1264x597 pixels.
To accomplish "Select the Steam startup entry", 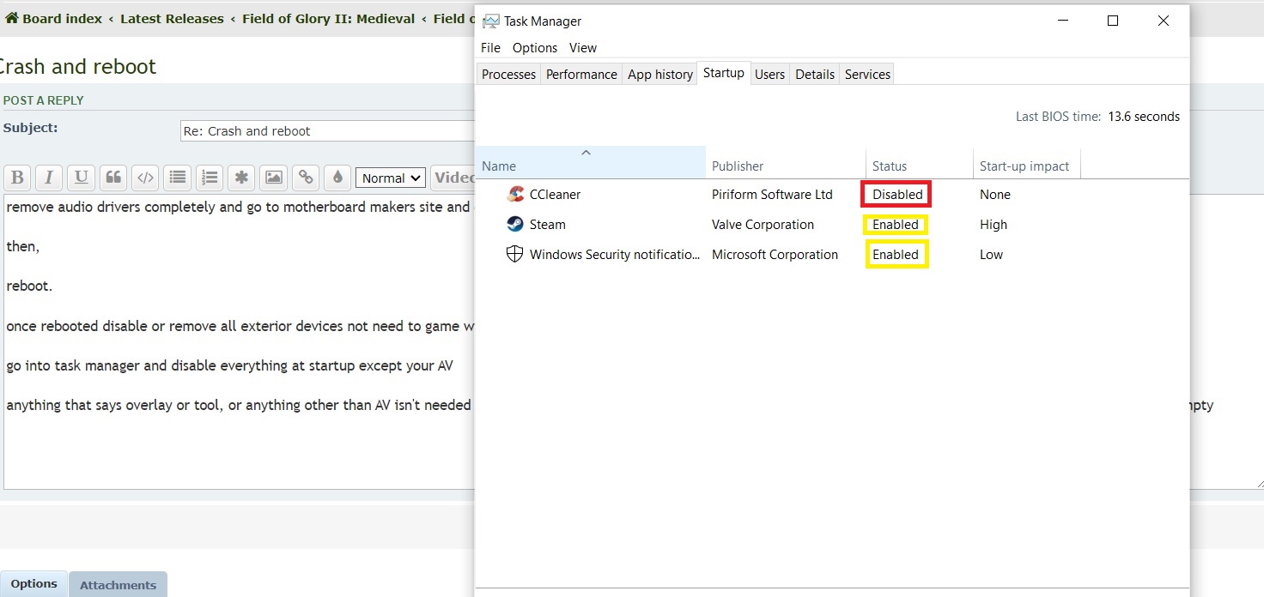I will pos(547,225).
